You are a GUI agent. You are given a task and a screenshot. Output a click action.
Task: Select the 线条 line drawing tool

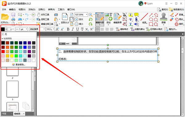144,18
